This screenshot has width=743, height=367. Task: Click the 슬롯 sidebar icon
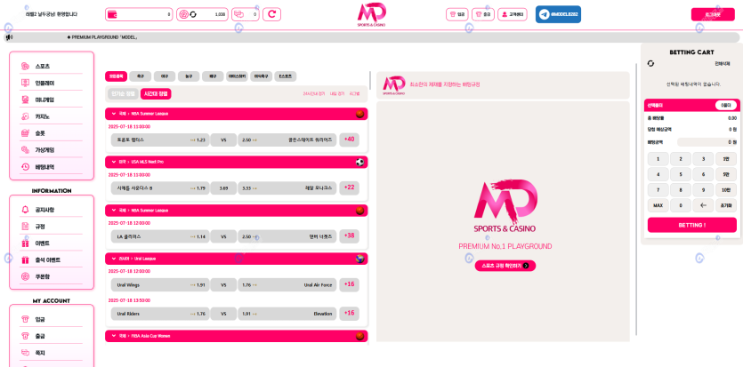[26, 133]
